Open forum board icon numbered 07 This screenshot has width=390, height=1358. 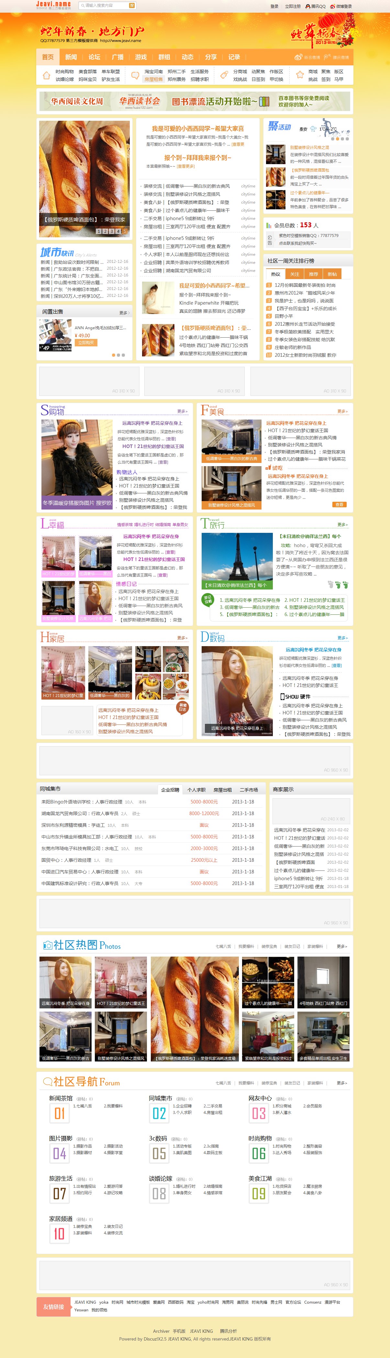[x=59, y=1194]
